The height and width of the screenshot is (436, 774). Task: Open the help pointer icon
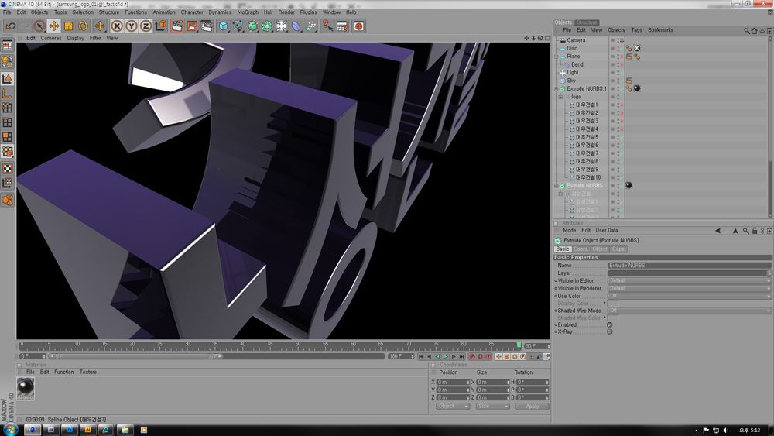[x=327, y=26]
